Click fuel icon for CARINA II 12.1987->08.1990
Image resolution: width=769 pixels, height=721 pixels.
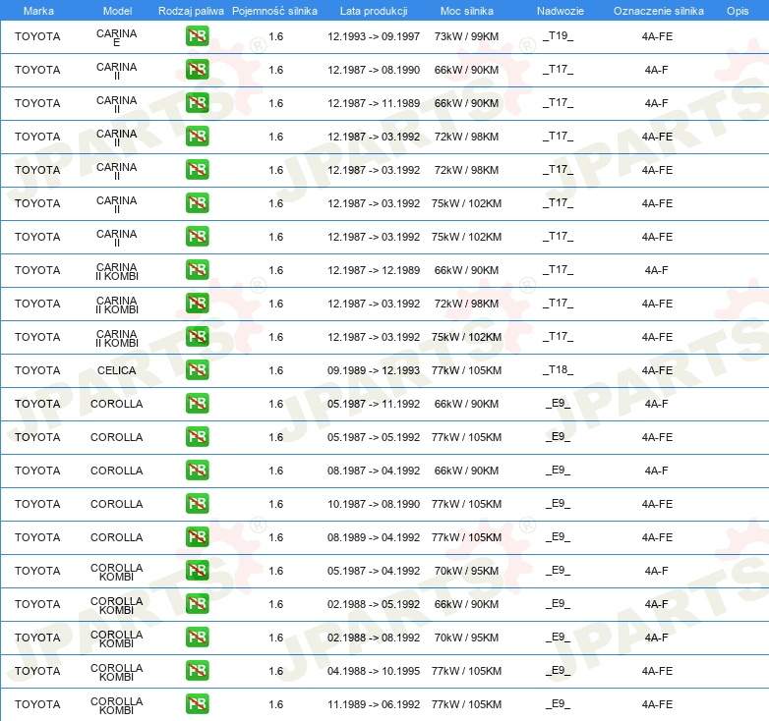[x=197, y=70]
